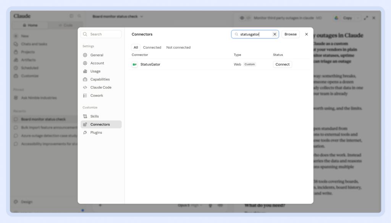Click the Custom badge in Type column
This screenshot has width=391, height=223.
(250, 64)
